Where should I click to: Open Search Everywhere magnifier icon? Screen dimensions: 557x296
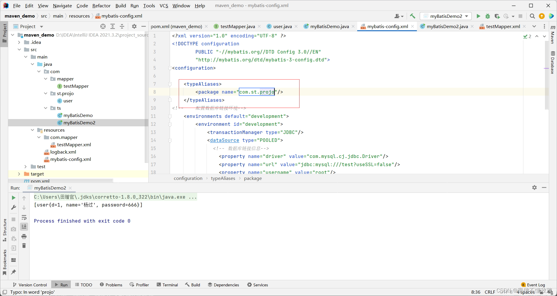[x=532, y=16]
